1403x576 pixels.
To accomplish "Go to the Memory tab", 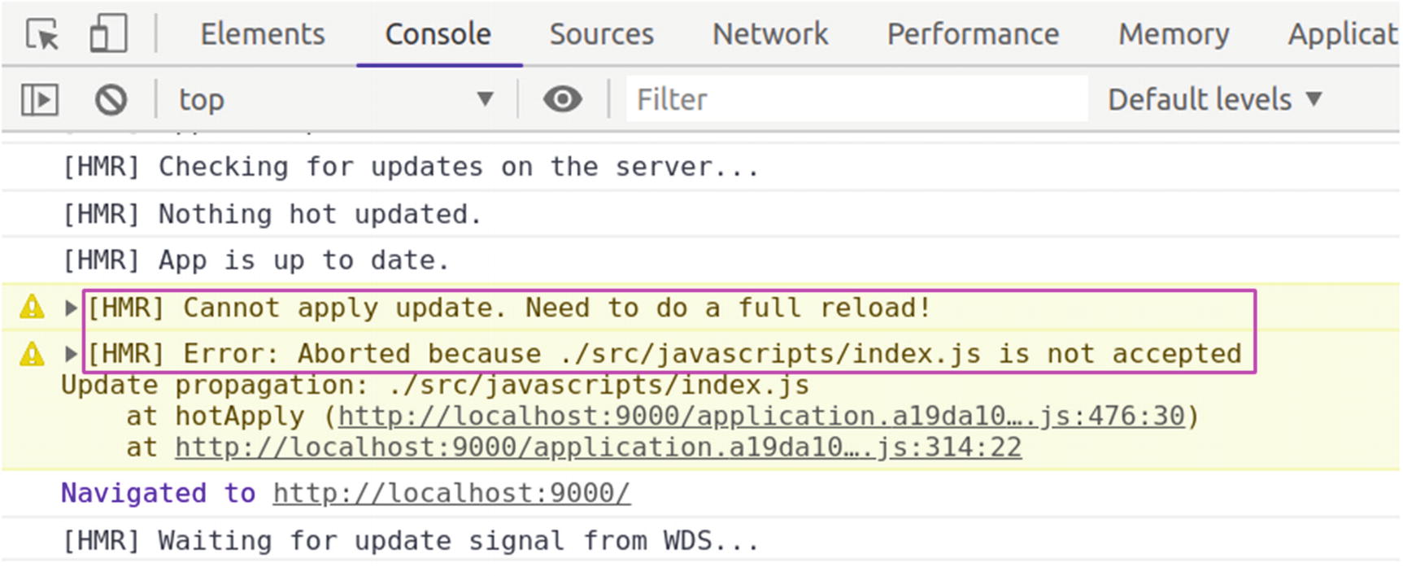I will pyautogui.click(x=1173, y=34).
